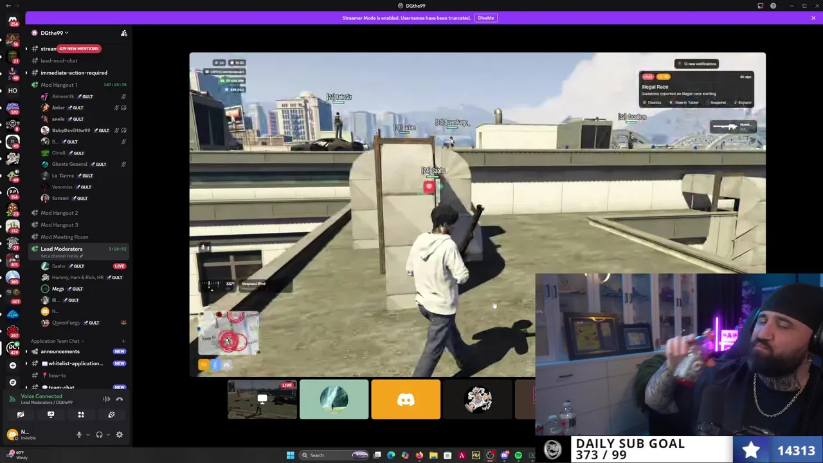Join the Mod Meeting Room voice channel

pos(64,237)
